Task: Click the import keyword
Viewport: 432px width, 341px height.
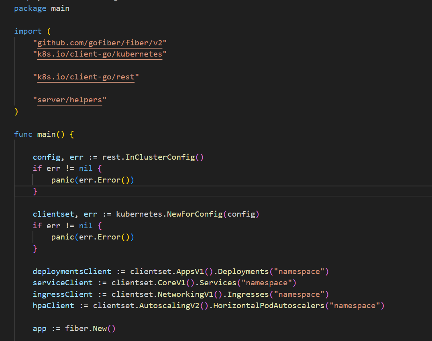Action: pyautogui.click(x=28, y=31)
